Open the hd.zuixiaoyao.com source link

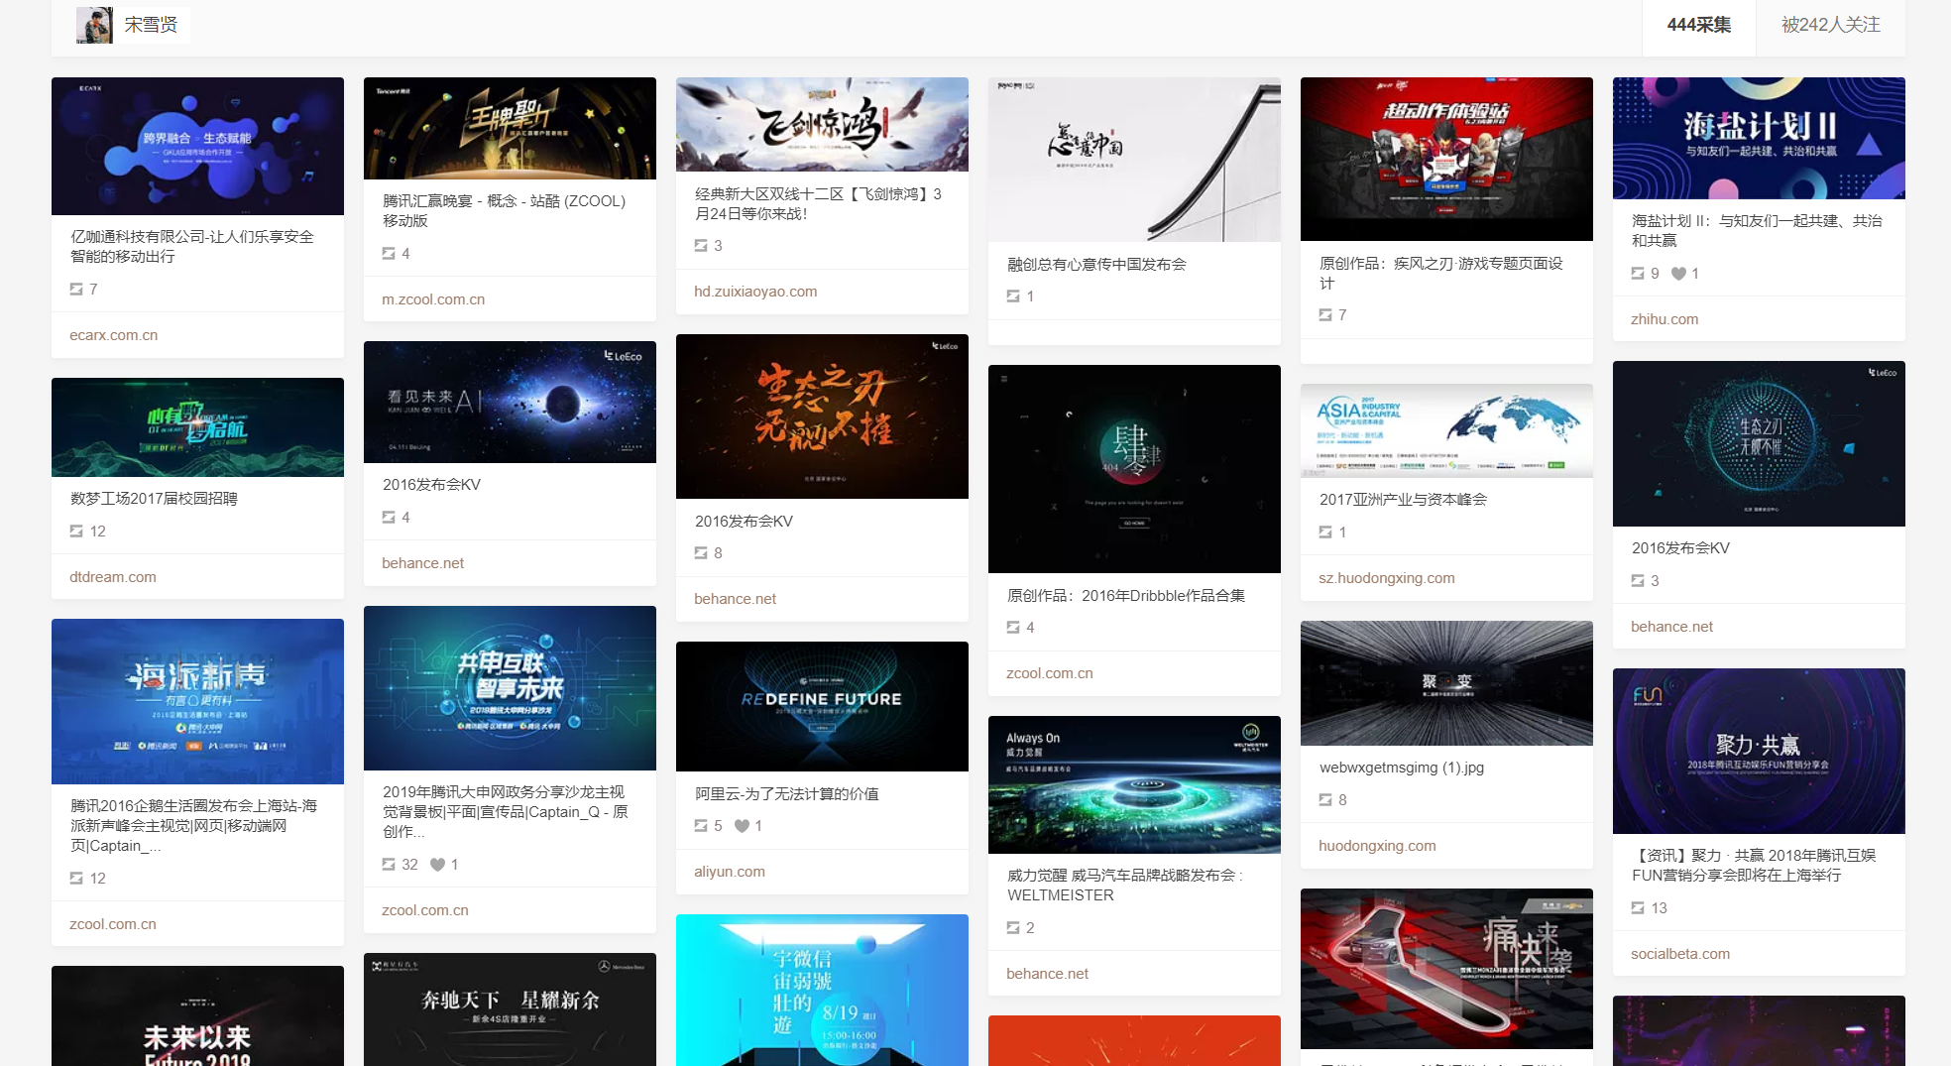tap(755, 292)
